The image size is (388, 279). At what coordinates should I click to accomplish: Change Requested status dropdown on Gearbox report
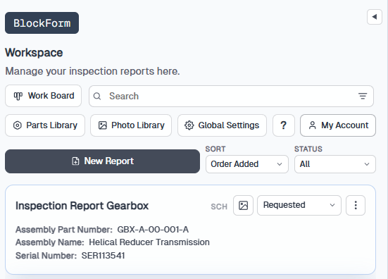click(x=299, y=205)
